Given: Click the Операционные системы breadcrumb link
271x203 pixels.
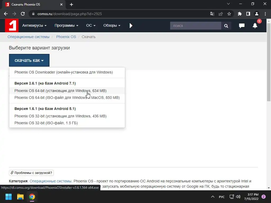Looking at the screenshot, I should (28, 37).
